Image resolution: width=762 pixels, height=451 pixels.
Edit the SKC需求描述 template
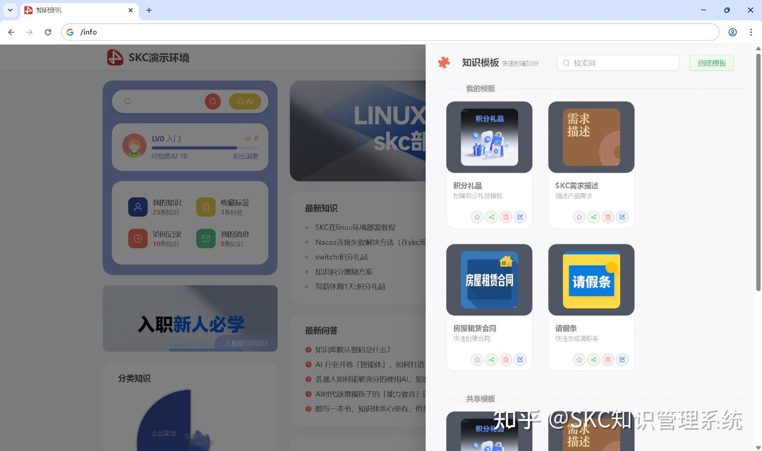click(622, 217)
